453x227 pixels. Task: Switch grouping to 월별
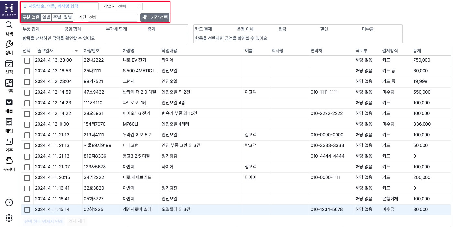[x=68, y=17]
